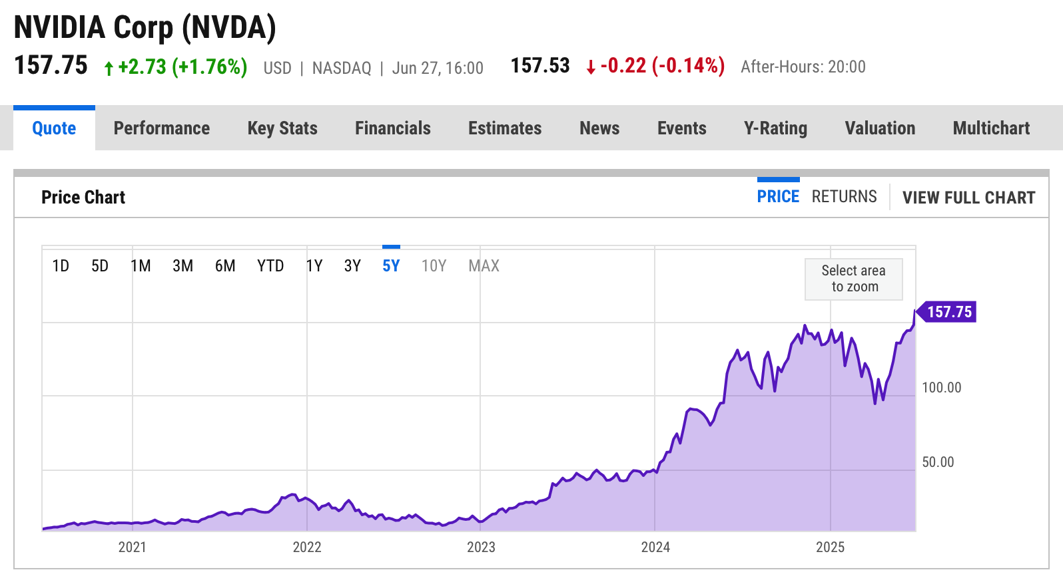Set chart range to 1M
1063x584 pixels.
(141, 266)
